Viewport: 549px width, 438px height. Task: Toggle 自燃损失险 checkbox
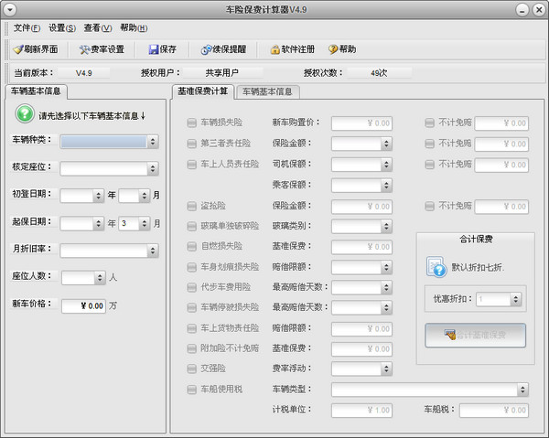point(191,247)
